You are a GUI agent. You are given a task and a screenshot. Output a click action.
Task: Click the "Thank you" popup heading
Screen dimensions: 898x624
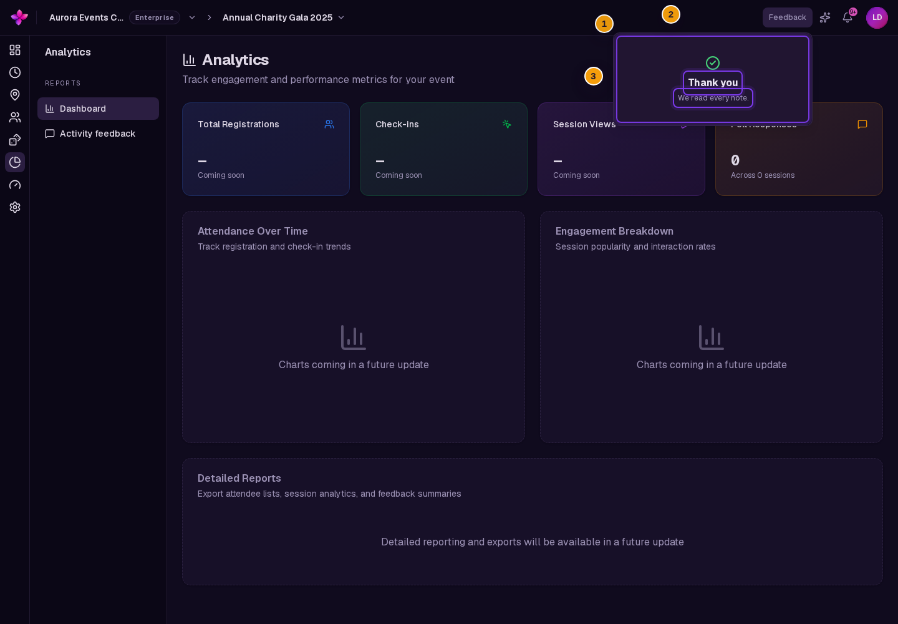[x=713, y=82]
